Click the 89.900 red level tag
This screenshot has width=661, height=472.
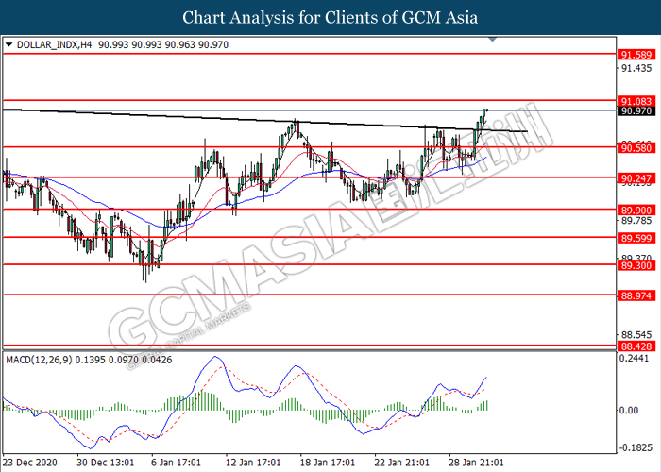click(636, 210)
